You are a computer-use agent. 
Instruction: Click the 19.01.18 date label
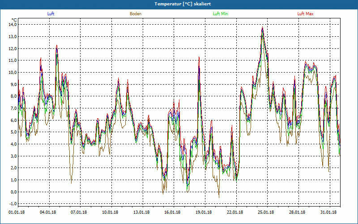204,212
